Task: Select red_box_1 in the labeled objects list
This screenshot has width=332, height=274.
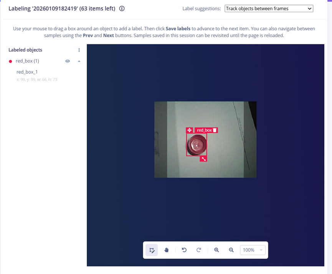Action: 27,72
